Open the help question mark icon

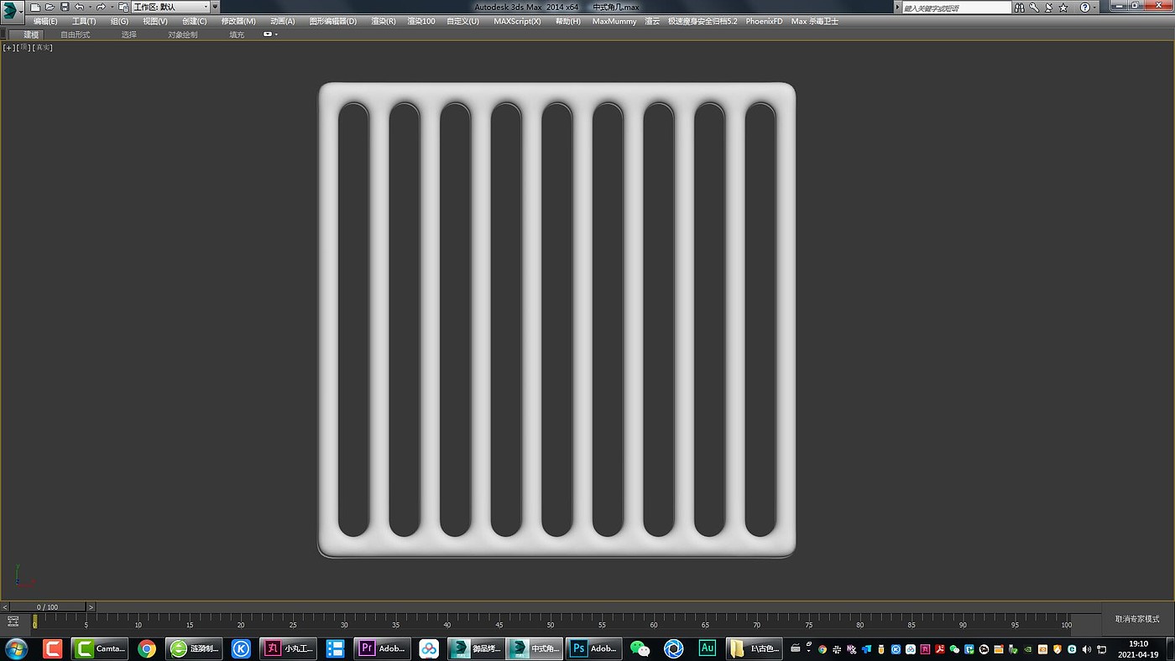(1084, 8)
